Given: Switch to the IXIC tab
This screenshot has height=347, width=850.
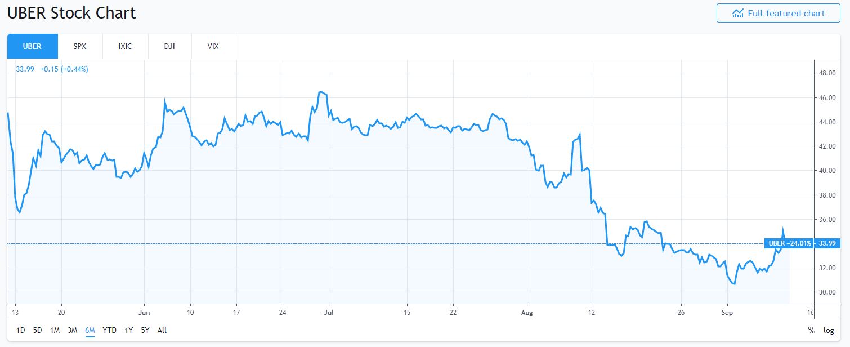Looking at the screenshot, I should (125, 46).
